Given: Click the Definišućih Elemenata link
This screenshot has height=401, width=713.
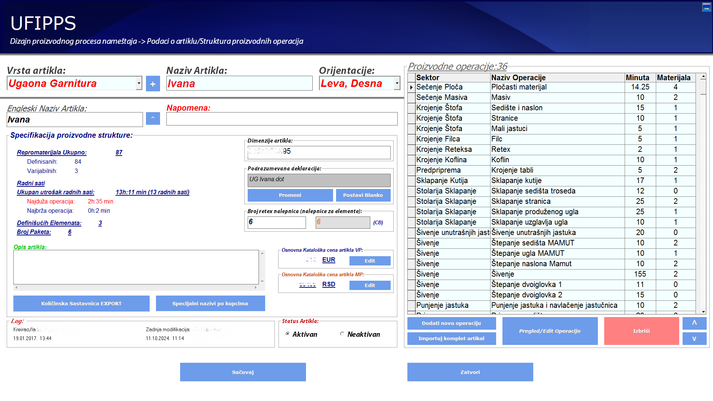Looking at the screenshot, I should coord(49,223).
